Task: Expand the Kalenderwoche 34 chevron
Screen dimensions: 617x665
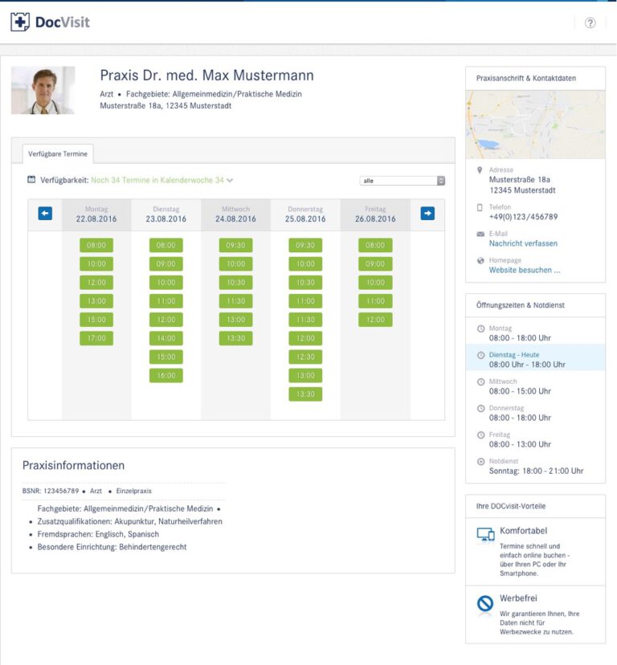Action: coord(231,181)
